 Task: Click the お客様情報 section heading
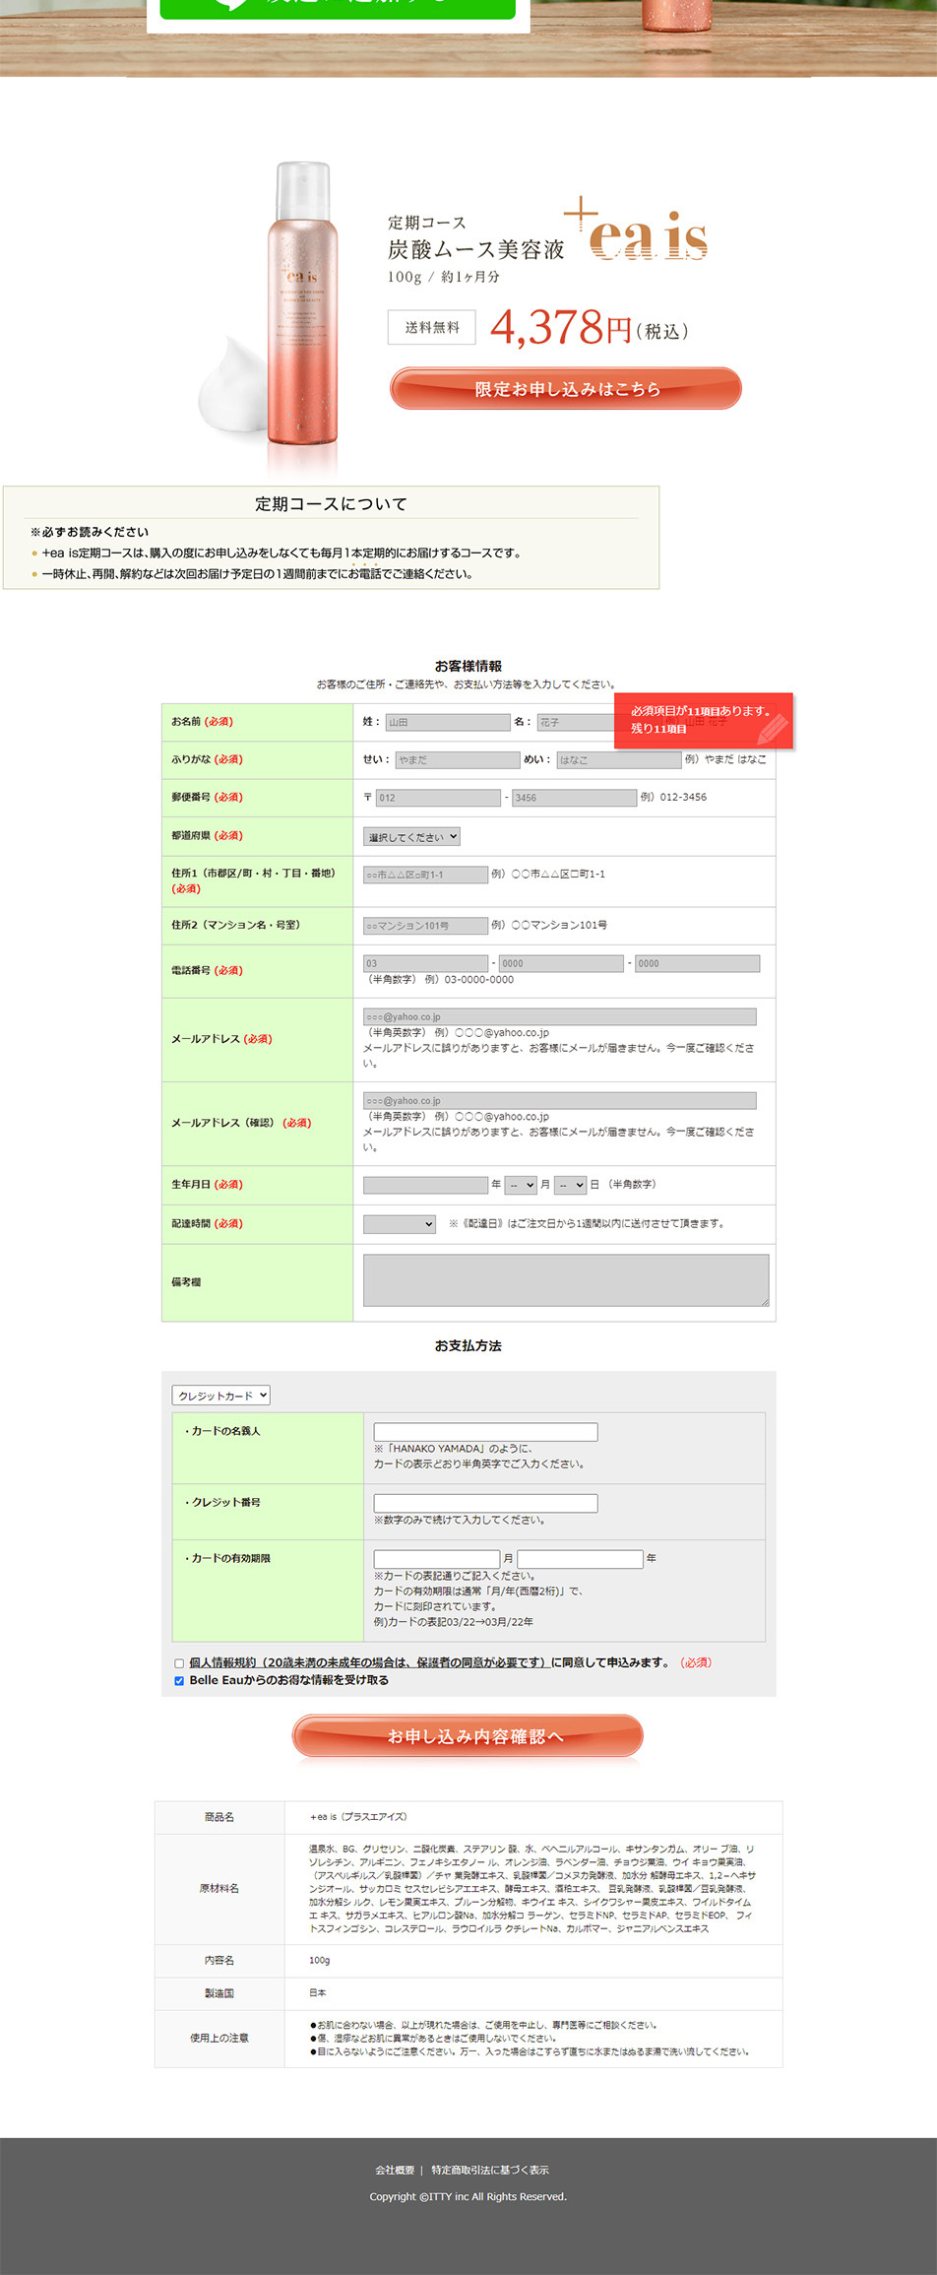(x=468, y=667)
